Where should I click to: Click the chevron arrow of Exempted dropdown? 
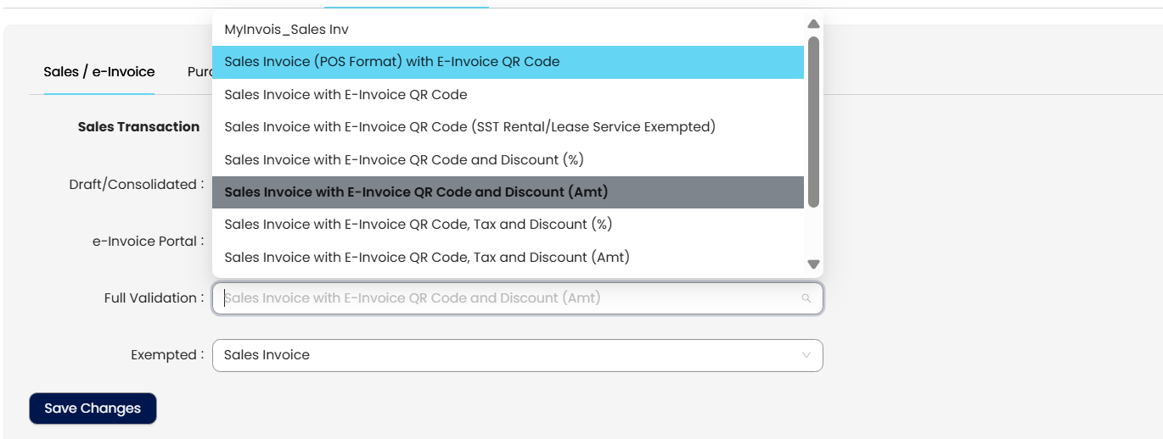click(x=806, y=355)
